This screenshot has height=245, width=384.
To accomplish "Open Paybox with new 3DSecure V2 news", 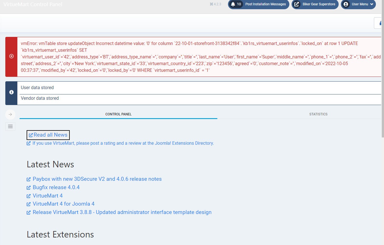I will (97, 179).
